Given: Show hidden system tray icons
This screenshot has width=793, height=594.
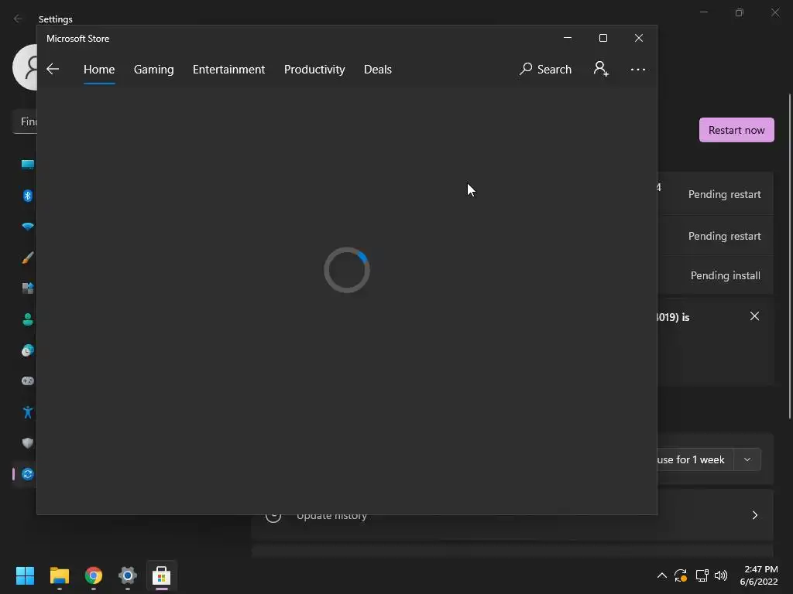Looking at the screenshot, I should click(x=661, y=575).
